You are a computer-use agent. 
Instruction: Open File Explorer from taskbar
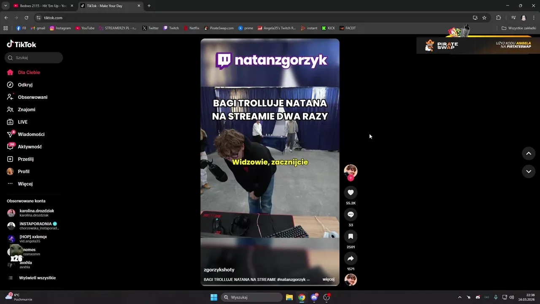[x=289, y=297]
